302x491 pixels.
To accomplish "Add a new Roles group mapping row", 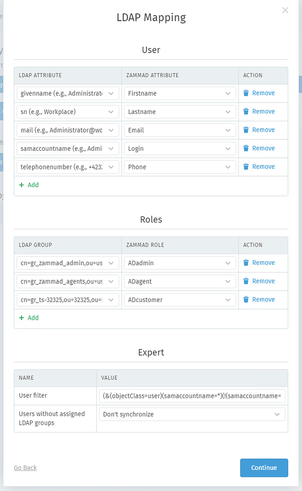I will coord(28,318).
